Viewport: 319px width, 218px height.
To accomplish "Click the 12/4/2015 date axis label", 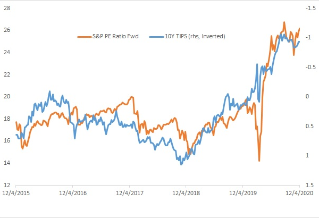I will click(15, 192).
